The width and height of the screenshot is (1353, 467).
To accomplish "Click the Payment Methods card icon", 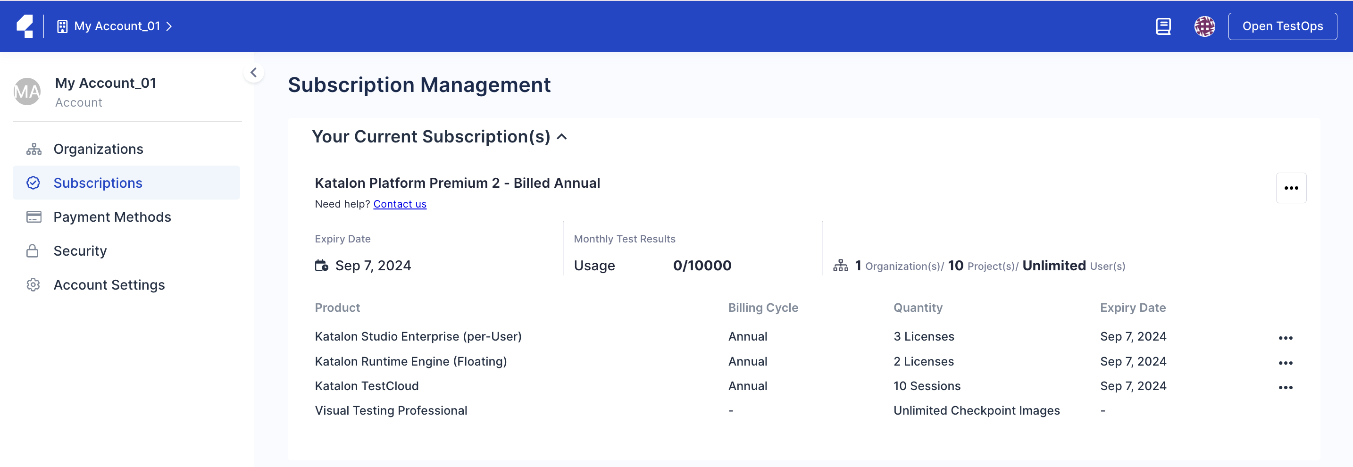I will 33,217.
